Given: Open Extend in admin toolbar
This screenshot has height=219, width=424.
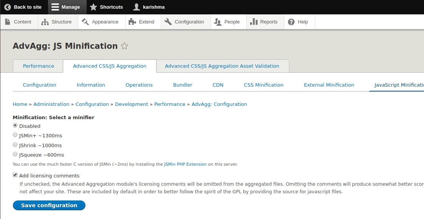Looking at the screenshot, I should click(x=143, y=22).
